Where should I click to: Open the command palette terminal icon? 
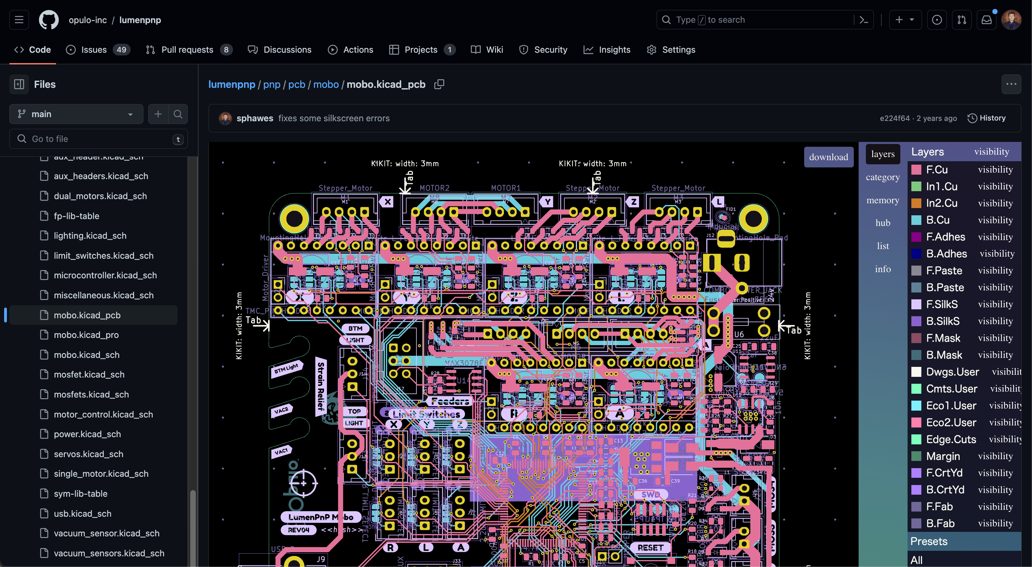[864, 20]
